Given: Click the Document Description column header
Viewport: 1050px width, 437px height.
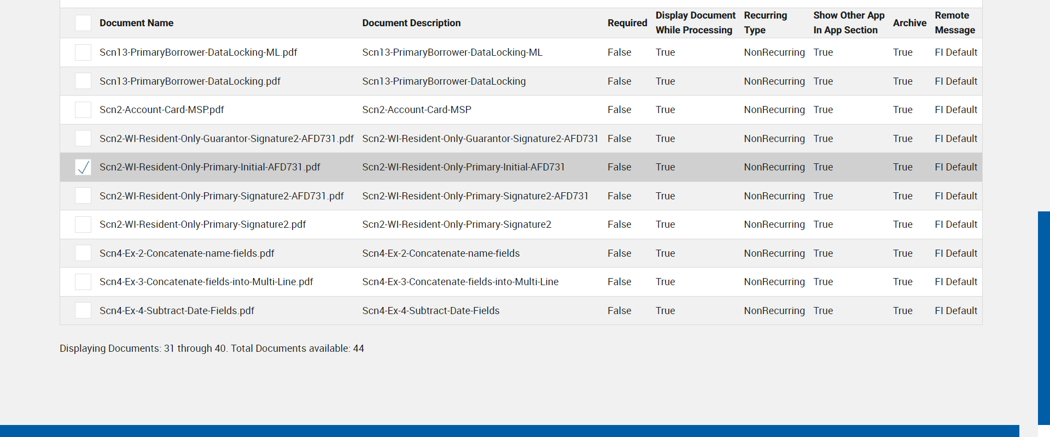Looking at the screenshot, I should coord(411,23).
